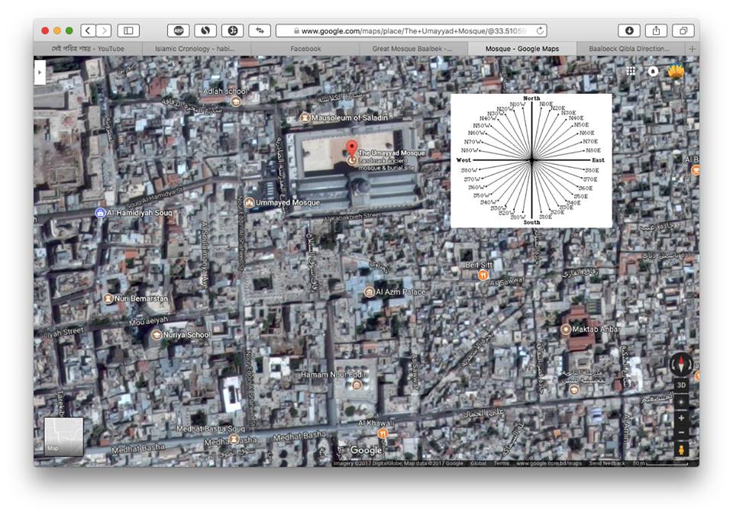Go forward to the next page
This screenshot has width=733, height=515.
(x=104, y=31)
